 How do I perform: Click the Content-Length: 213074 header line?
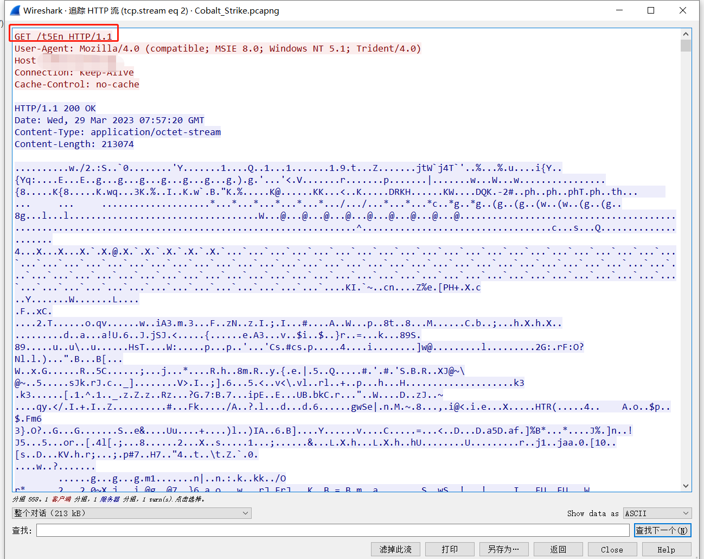coord(74,144)
